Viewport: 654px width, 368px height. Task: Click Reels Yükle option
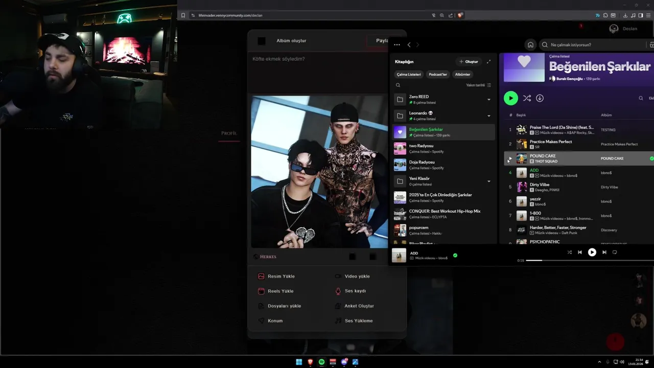275,291
